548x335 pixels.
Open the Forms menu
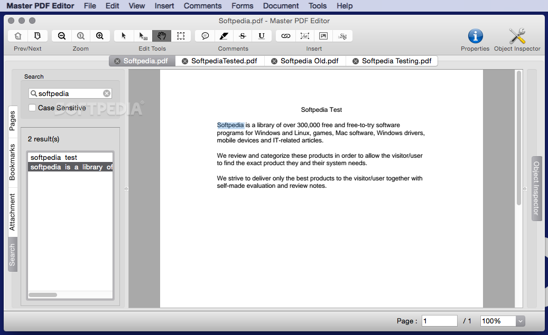(x=242, y=6)
